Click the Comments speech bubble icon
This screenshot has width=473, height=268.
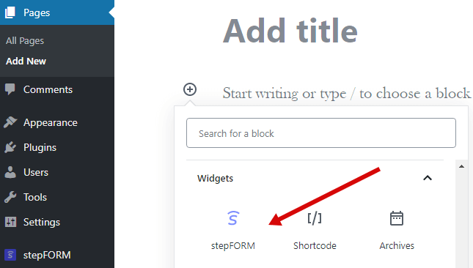point(10,89)
